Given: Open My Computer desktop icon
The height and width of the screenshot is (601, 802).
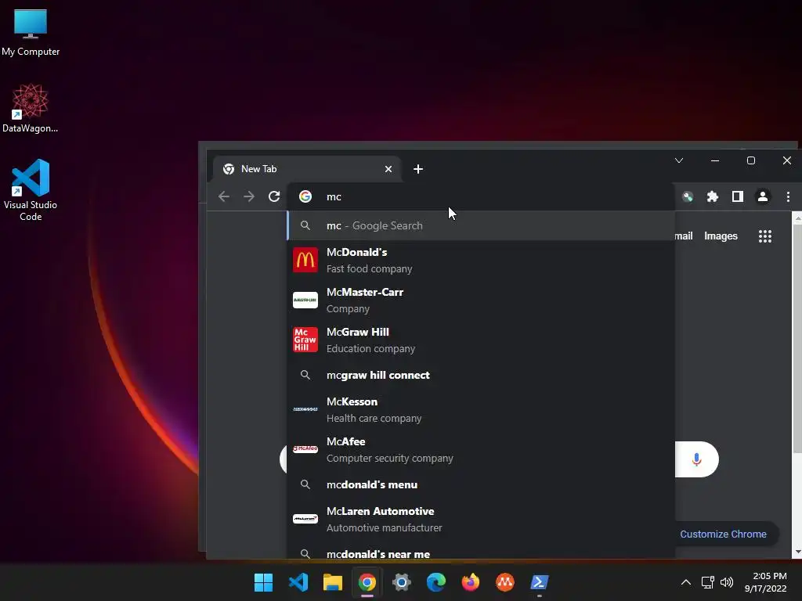Looking at the screenshot, I should click(x=31, y=33).
